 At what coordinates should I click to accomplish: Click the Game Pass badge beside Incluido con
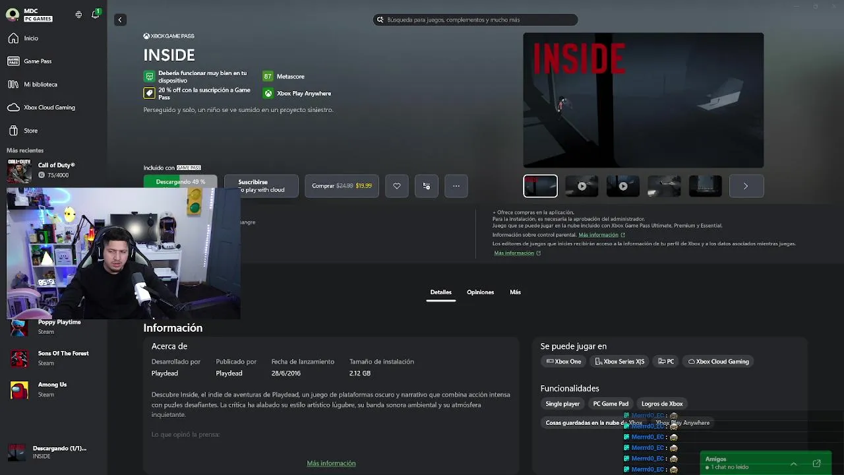pos(189,168)
